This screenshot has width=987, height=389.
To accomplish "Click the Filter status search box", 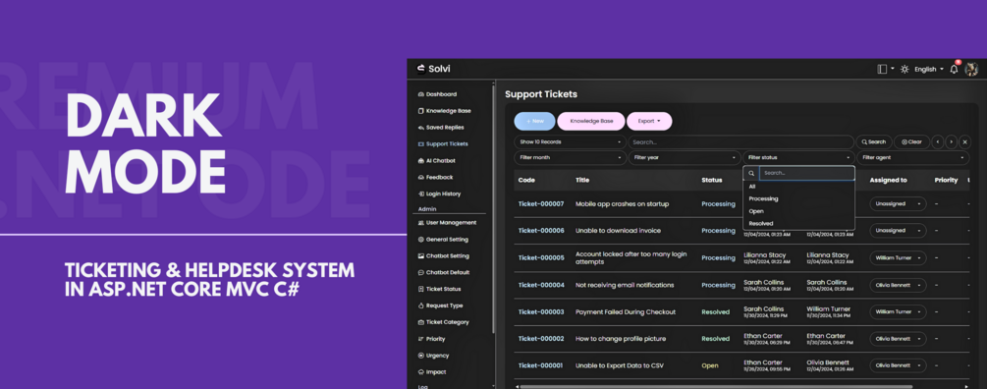I will point(806,173).
